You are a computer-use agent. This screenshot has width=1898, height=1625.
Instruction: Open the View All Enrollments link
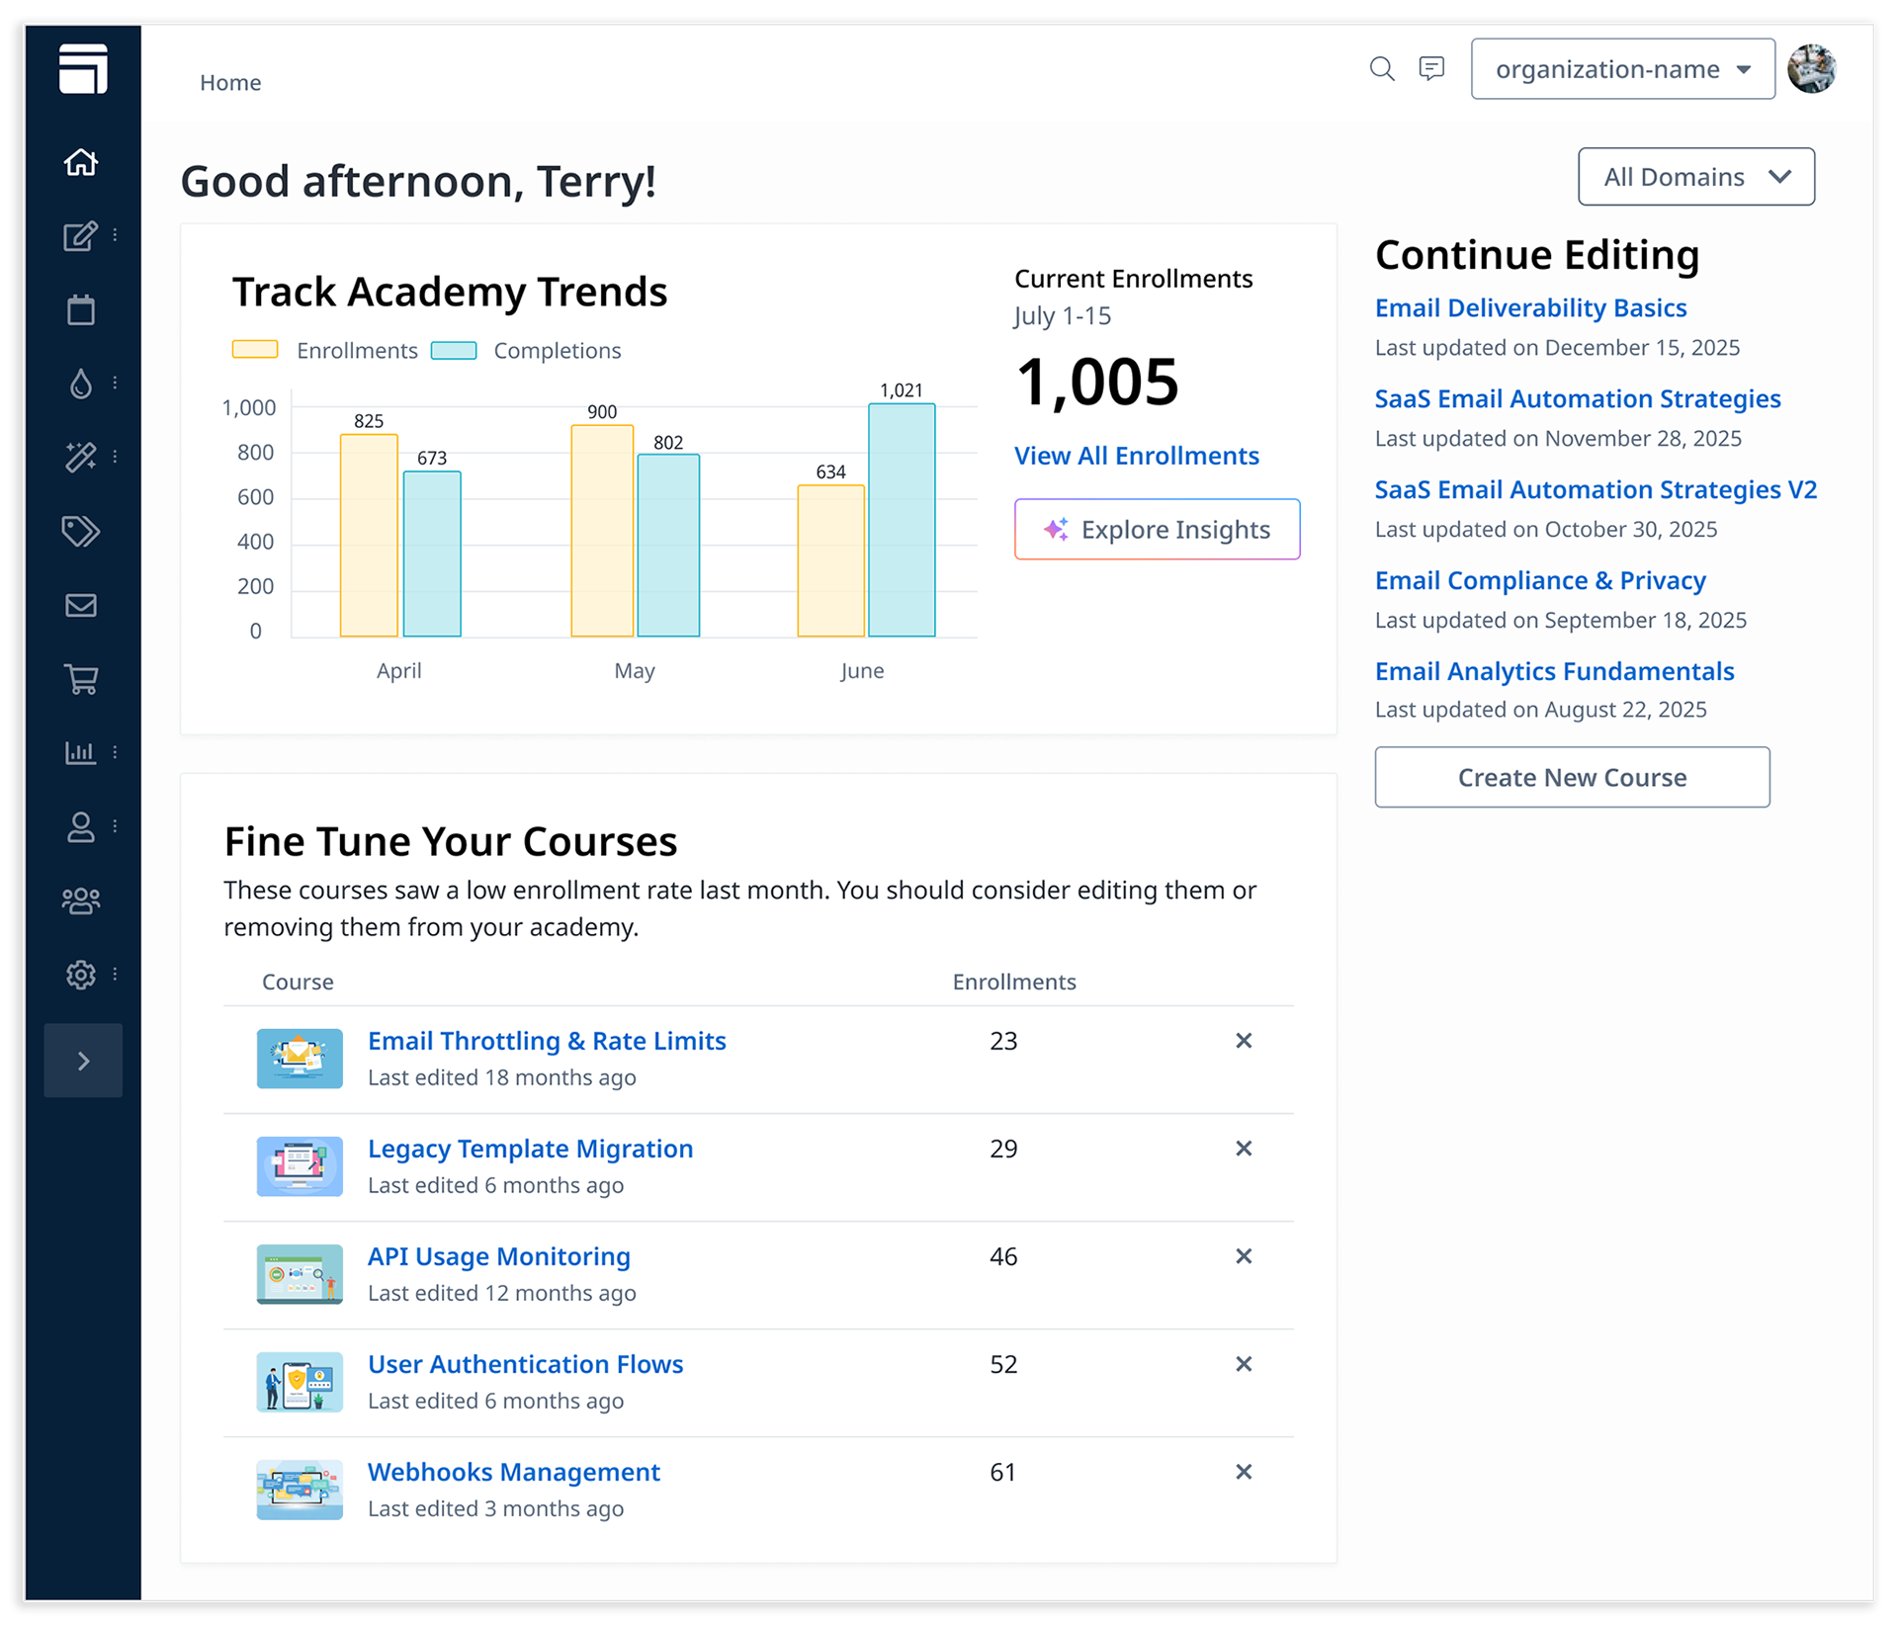(x=1137, y=456)
